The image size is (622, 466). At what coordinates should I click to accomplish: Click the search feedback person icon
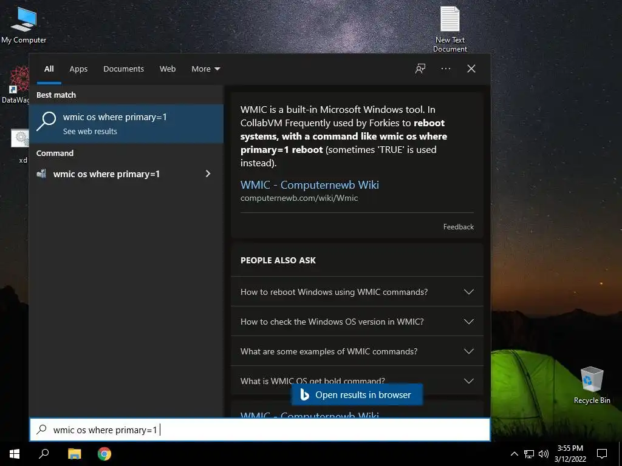(420, 69)
